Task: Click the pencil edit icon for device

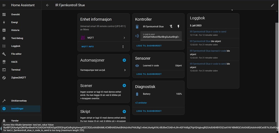Action: 272,5
